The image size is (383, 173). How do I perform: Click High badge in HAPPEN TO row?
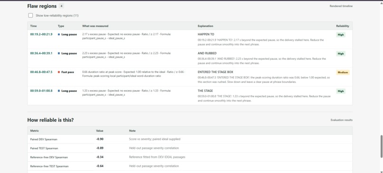coord(341,35)
